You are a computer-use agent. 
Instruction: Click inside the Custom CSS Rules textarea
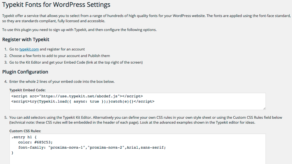138,149
